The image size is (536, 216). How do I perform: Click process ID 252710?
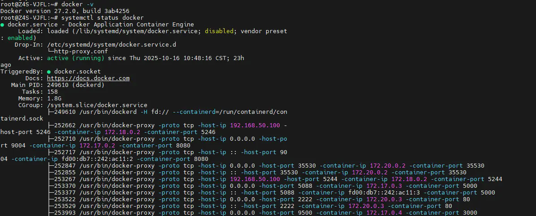click(x=65, y=139)
